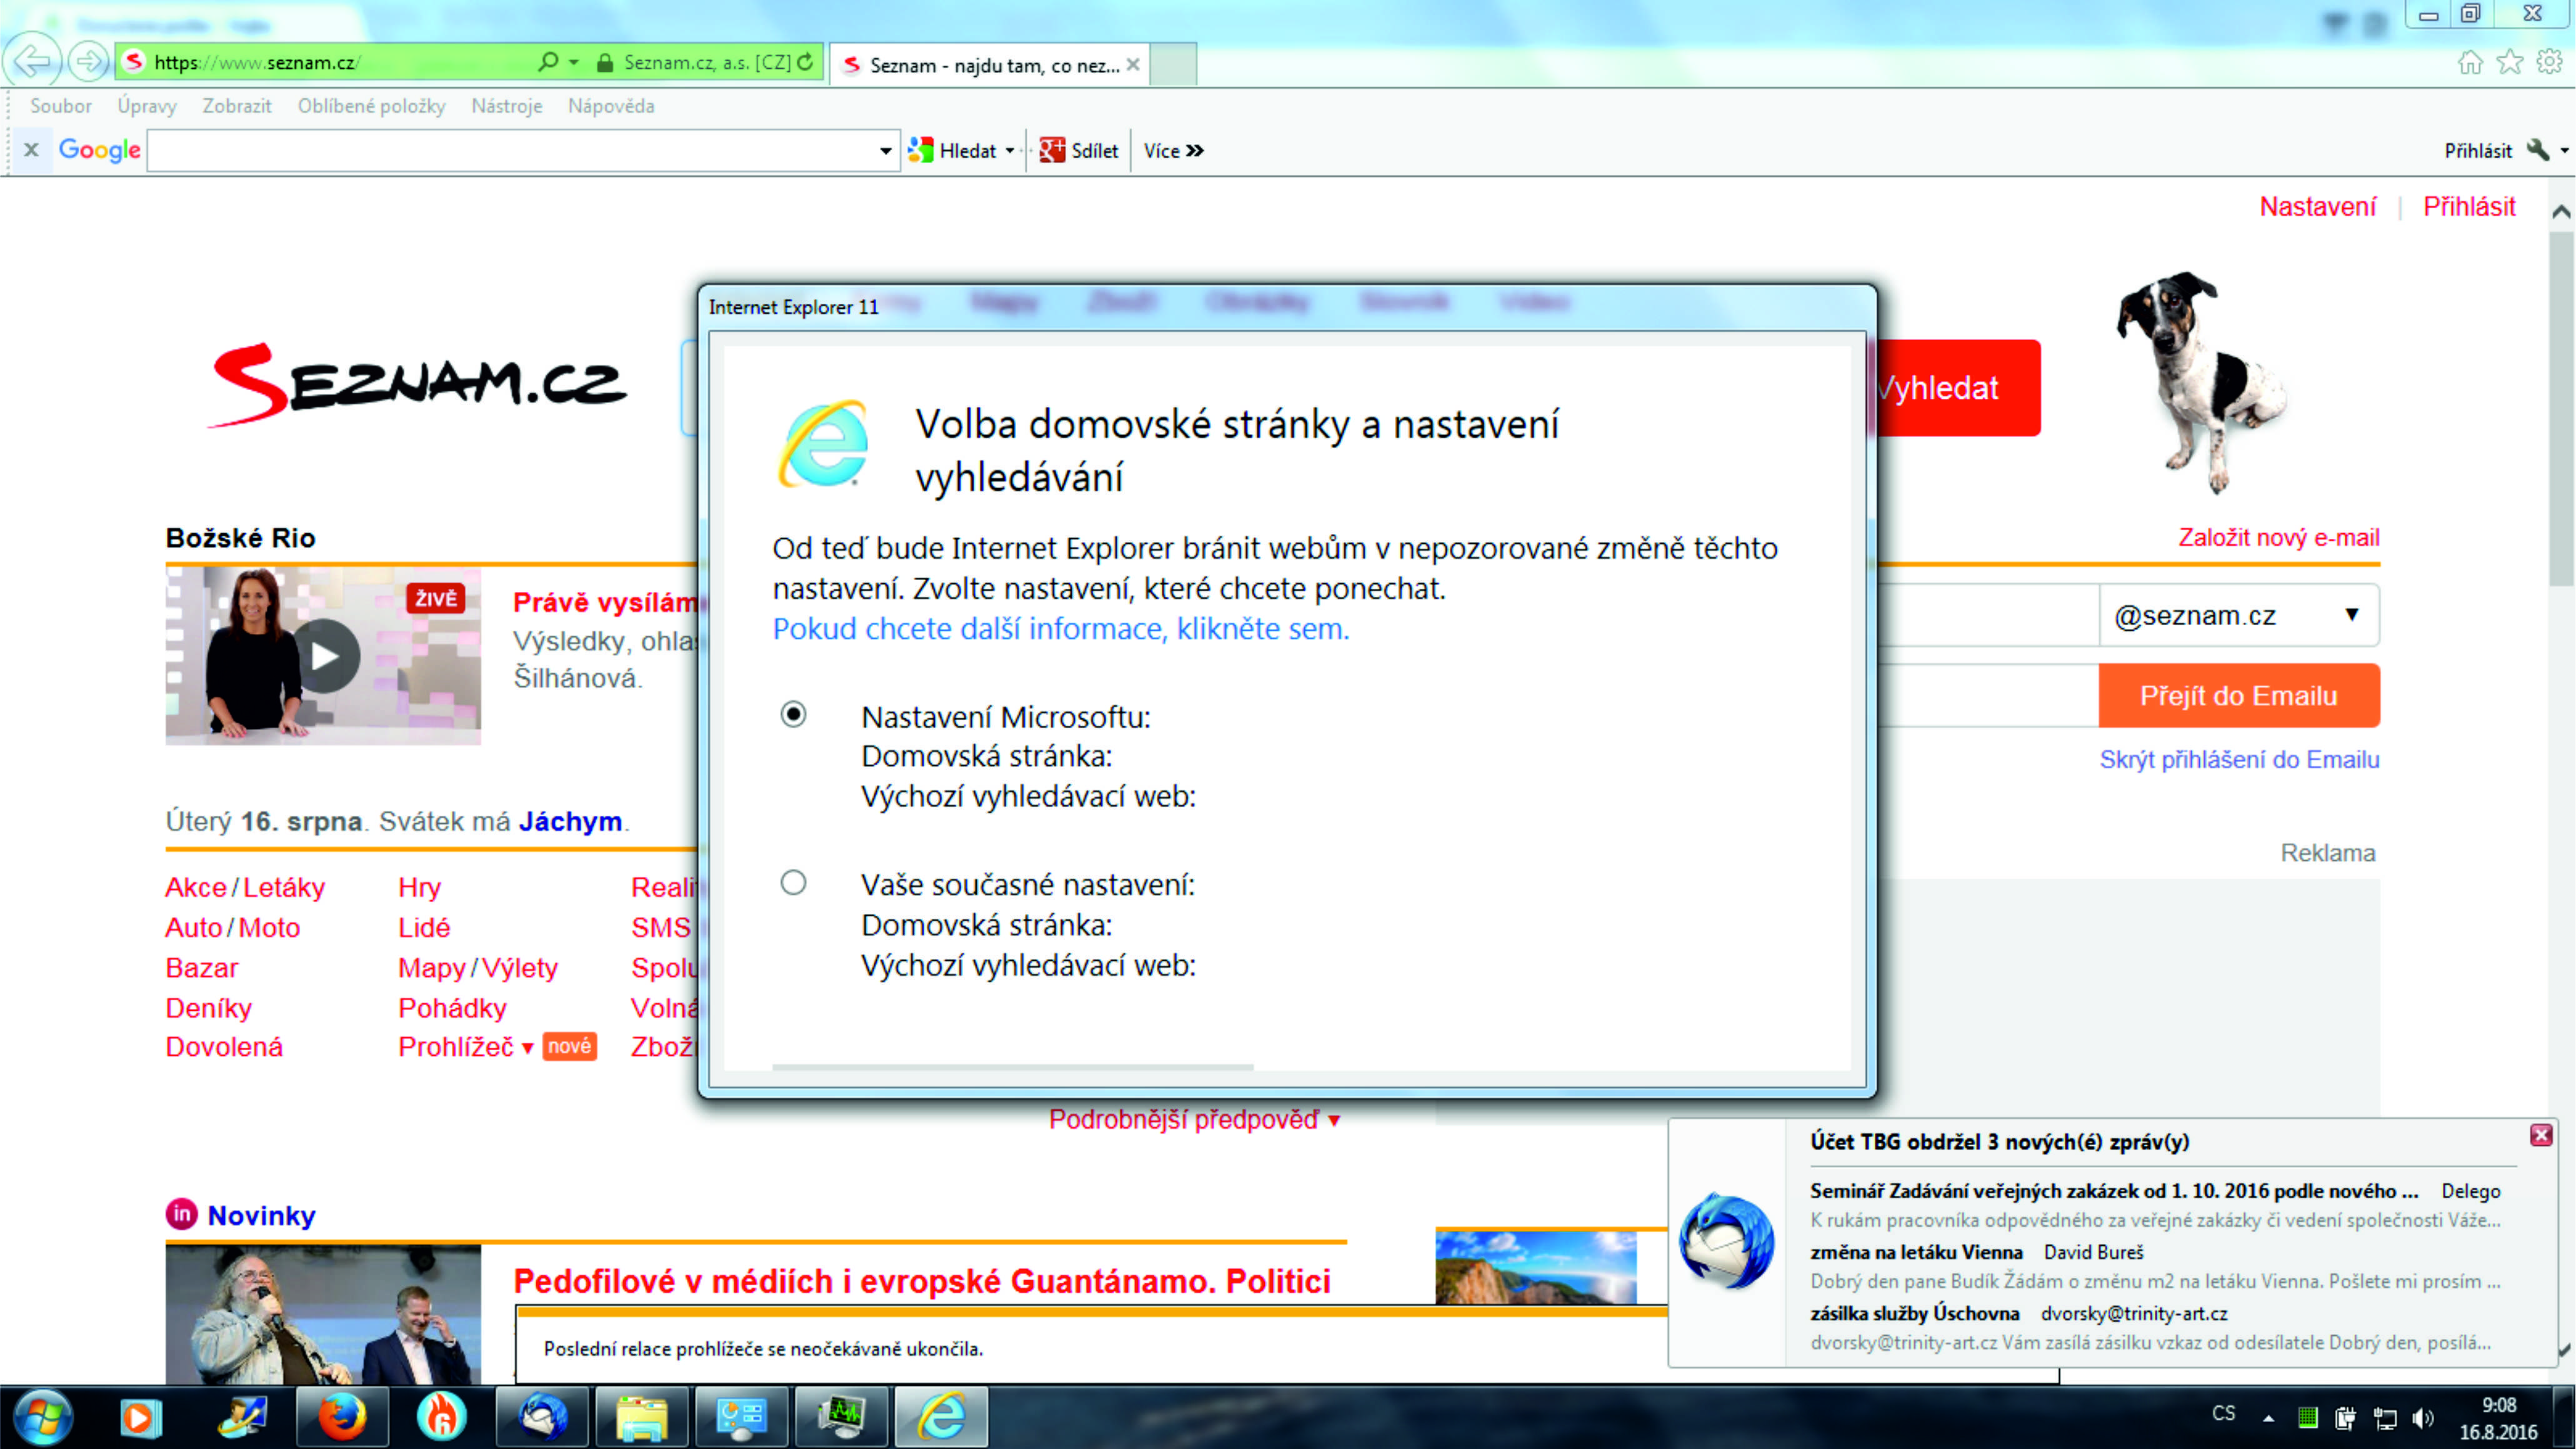Launch Firefox from the taskbar
Screen dimensions: 2576x1449
coord(341,1417)
